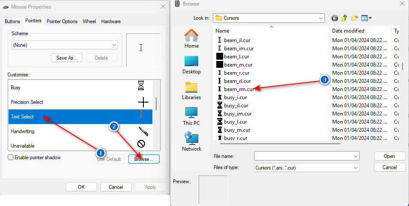Select busy_m.cur hourglass icon
The width and height of the screenshot is (409, 206).
click(x=220, y=130)
